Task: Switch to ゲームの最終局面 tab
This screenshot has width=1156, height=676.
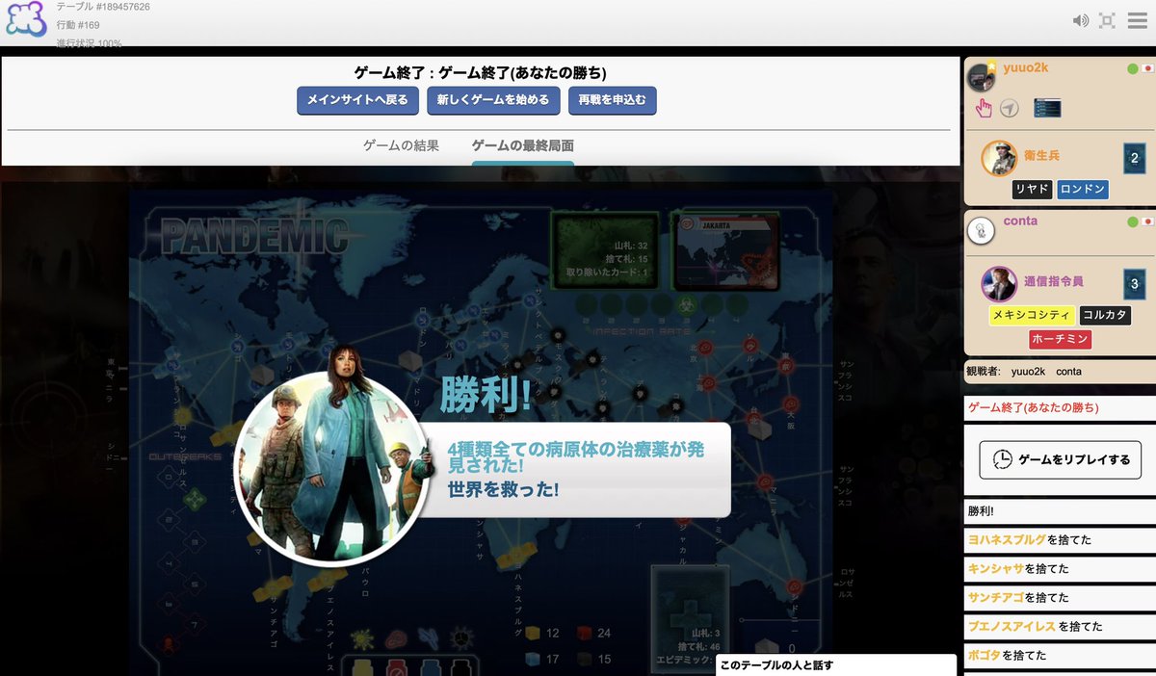Action: point(523,146)
